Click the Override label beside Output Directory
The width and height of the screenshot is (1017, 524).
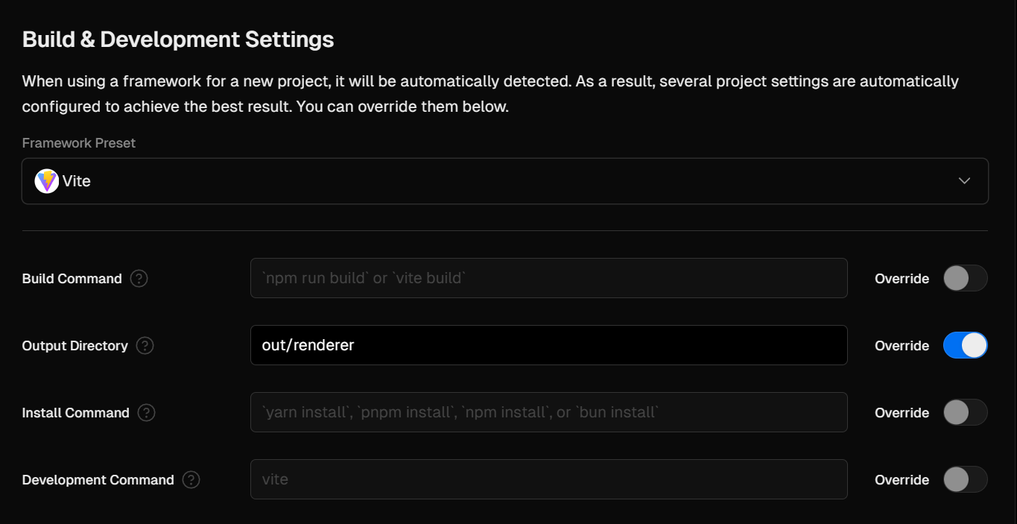click(x=902, y=346)
